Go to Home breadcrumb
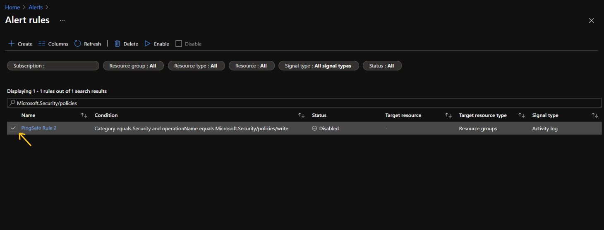Image resolution: width=604 pixels, height=230 pixels. (x=12, y=7)
